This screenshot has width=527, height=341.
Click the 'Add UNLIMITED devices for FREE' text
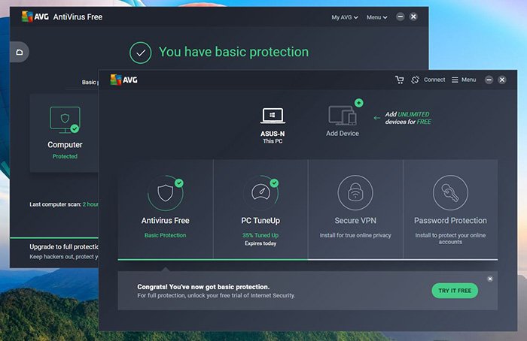[408, 118]
